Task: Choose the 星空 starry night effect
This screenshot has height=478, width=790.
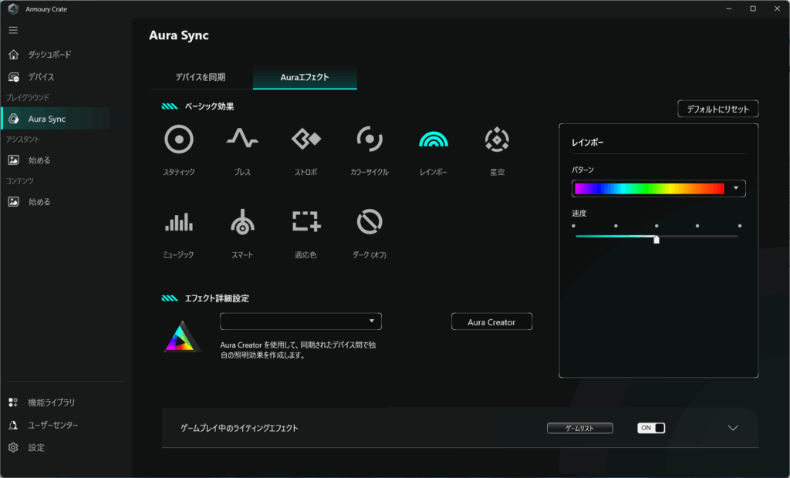Action: 497,140
